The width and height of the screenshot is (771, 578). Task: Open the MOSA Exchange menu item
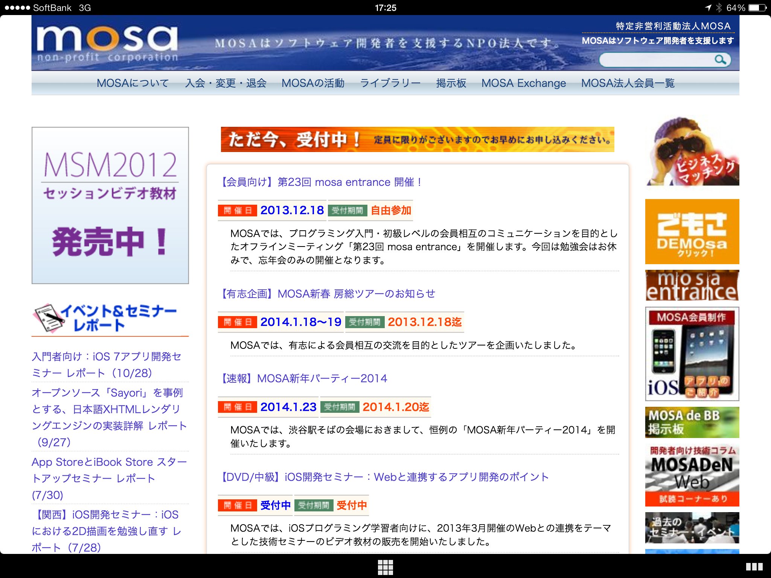tap(523, 83)
